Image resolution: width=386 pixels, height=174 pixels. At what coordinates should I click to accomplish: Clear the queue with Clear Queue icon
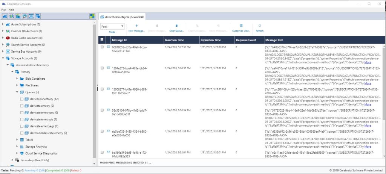click(176, 26)
